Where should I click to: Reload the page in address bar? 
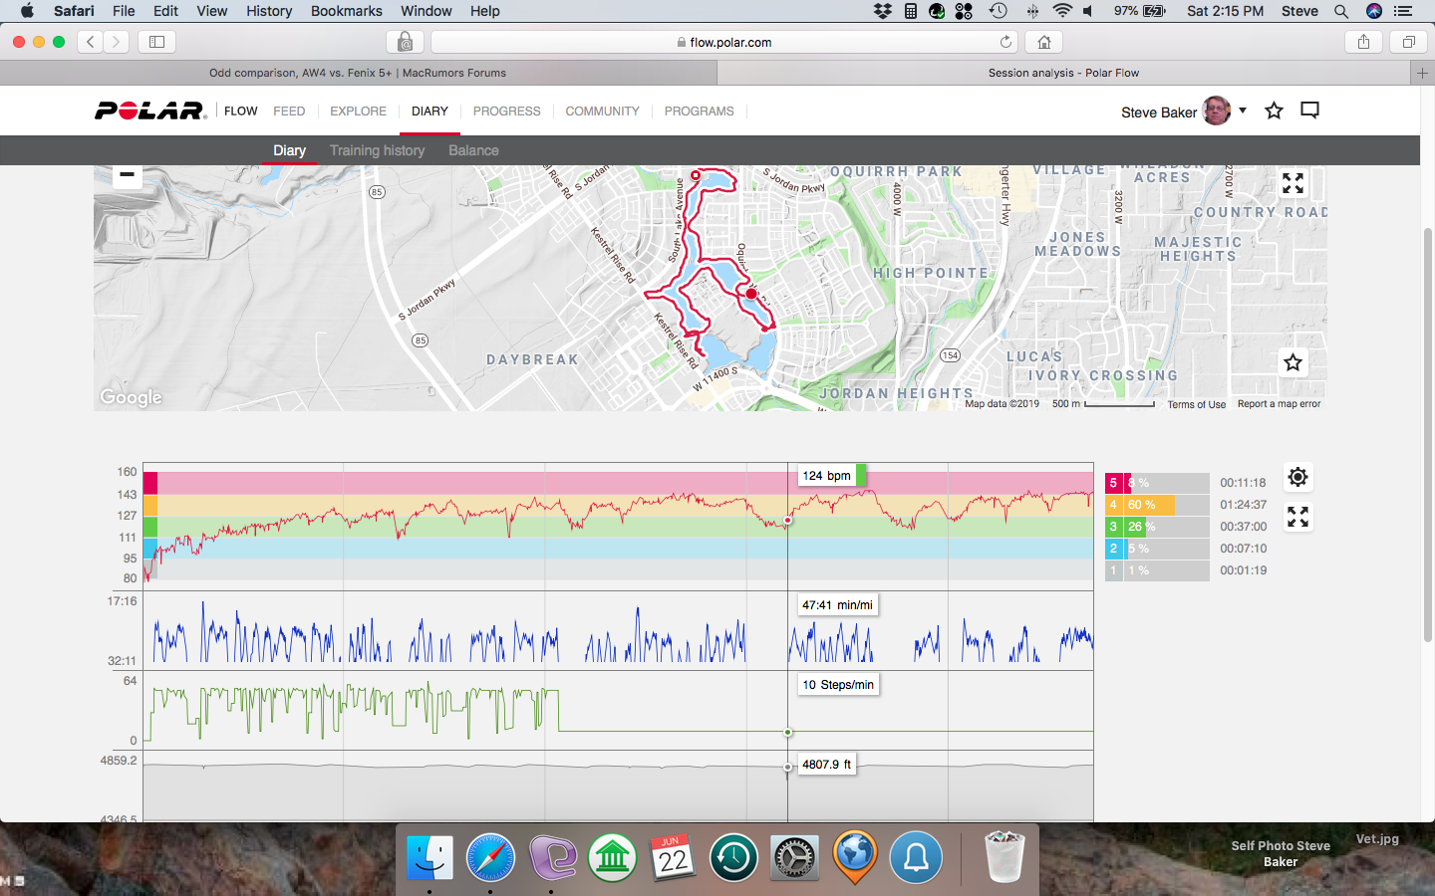tap(1005, 42)
